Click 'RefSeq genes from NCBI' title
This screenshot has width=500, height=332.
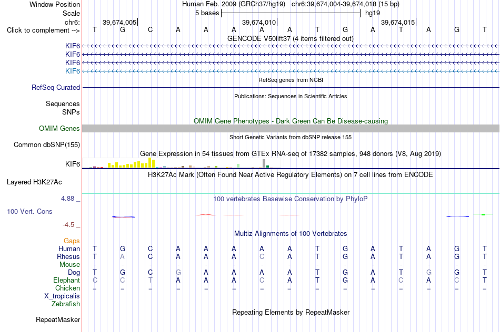[x=291, y=80]
